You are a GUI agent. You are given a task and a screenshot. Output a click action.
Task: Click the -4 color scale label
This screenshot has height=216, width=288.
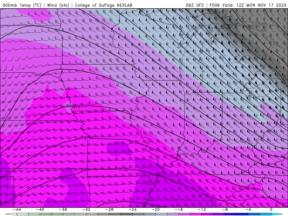point(248,210)
